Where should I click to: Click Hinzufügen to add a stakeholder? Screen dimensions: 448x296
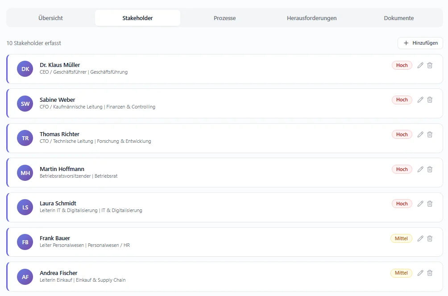point(420,43)
